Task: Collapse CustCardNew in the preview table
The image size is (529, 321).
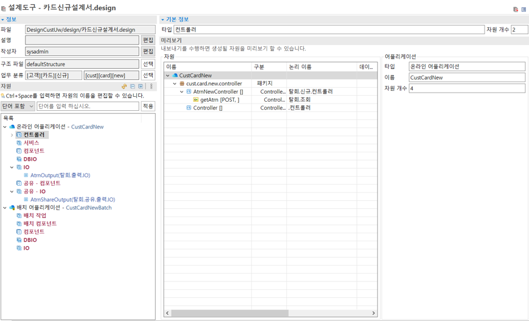Action: click(x=167, y=76)
